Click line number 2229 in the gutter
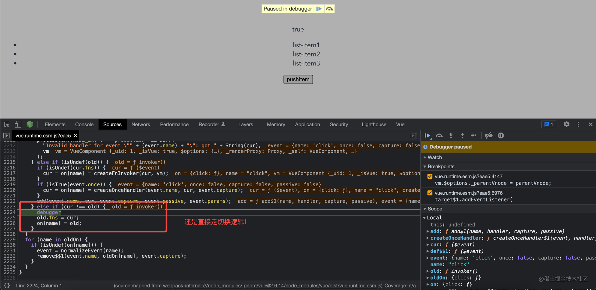 (9, 240)
